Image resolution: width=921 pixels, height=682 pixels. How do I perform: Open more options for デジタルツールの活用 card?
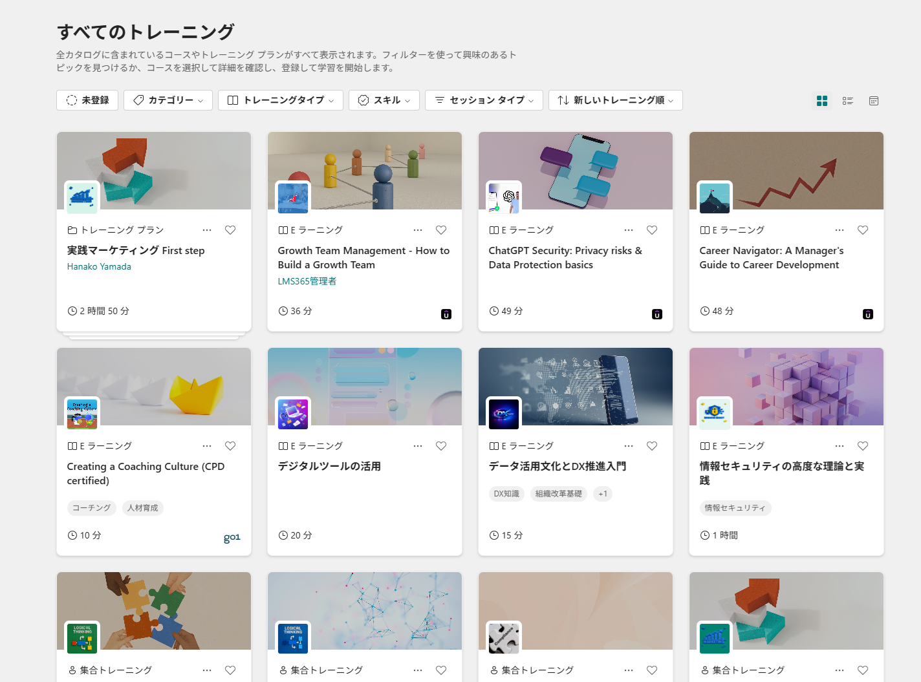coord(418,446)
